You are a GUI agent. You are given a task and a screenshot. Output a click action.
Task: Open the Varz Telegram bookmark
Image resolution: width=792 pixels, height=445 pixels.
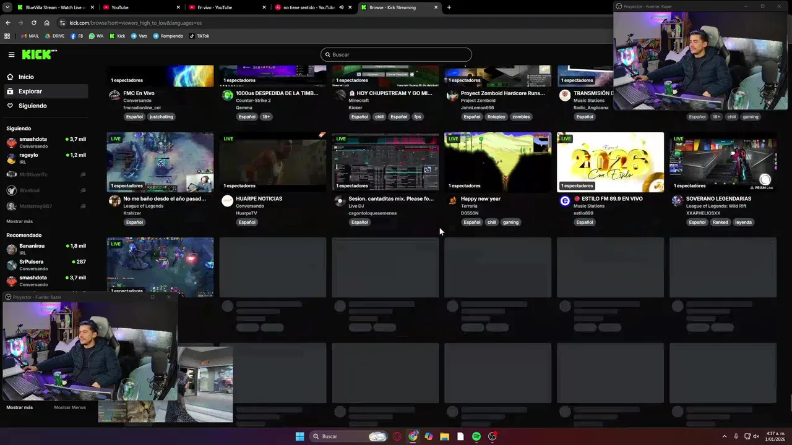tap(139, 36)
